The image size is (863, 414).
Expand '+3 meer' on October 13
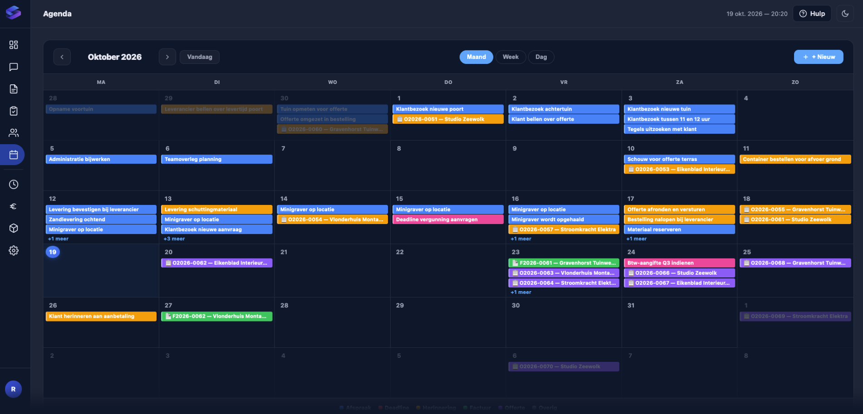coord(174,239)
